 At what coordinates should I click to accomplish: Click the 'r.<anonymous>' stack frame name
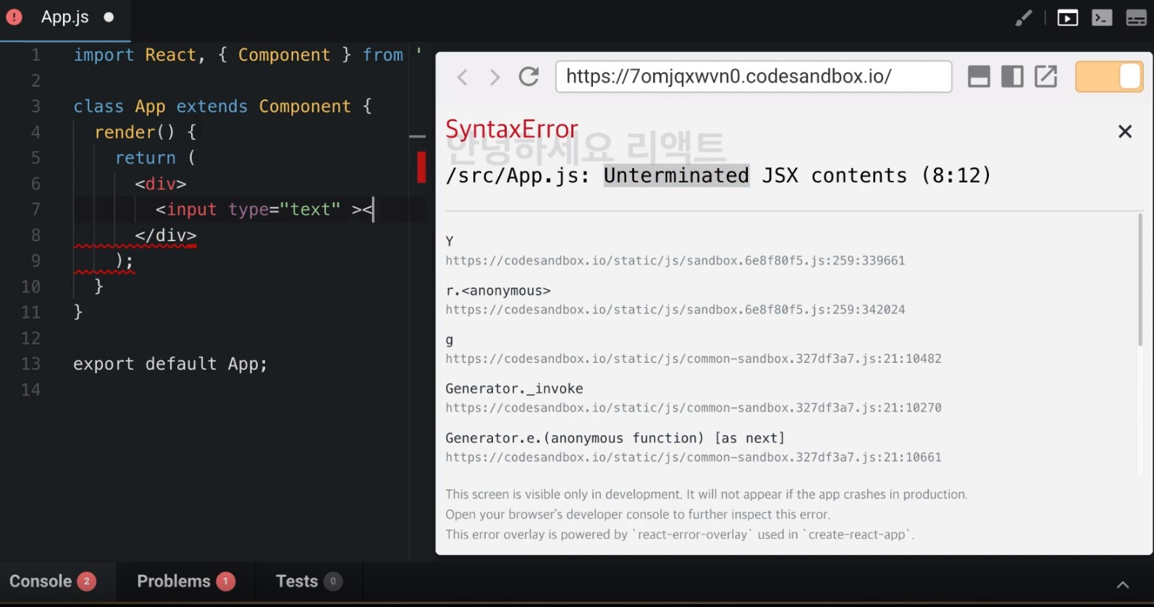coord(498,290)
